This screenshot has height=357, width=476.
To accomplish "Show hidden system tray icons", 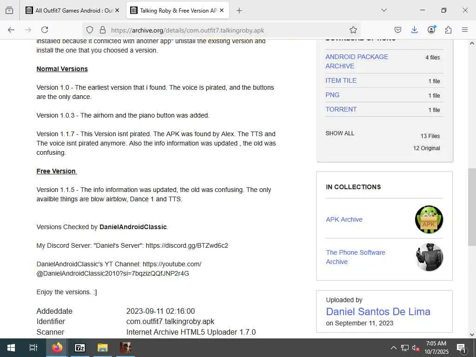I will [x=393, y=348].
